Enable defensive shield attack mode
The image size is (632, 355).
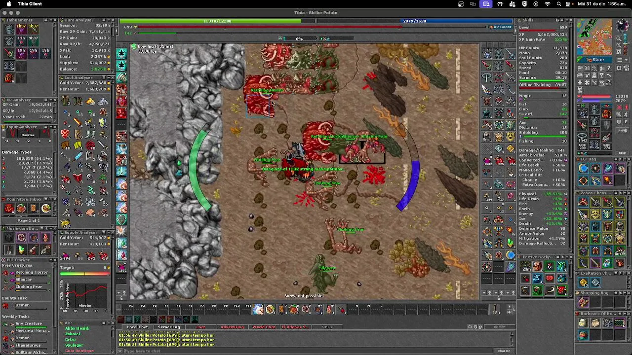(619, 122)
